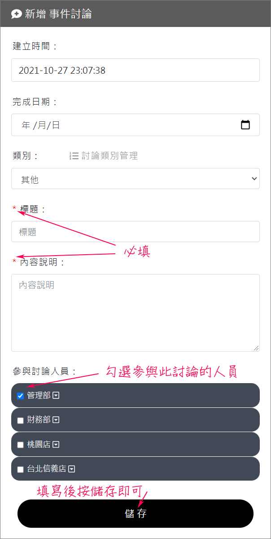Click the dropdown icon next to 管理部

56,395
